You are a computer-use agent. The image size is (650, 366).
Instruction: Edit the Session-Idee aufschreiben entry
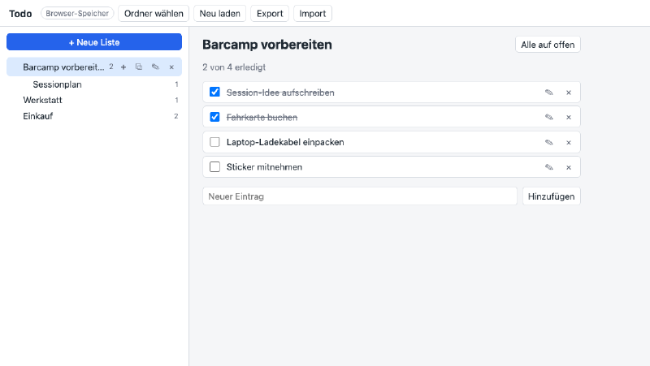(x=549, y=93)
